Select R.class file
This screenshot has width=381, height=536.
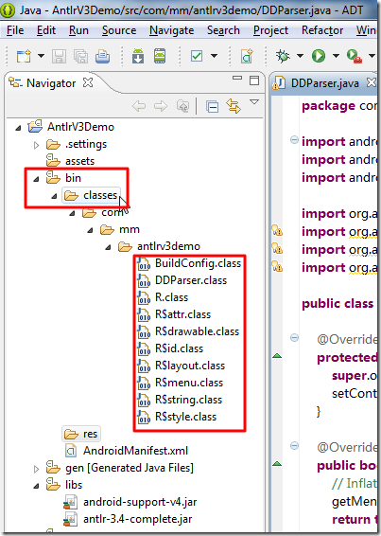pyautogui.click(x=171, y=297)
